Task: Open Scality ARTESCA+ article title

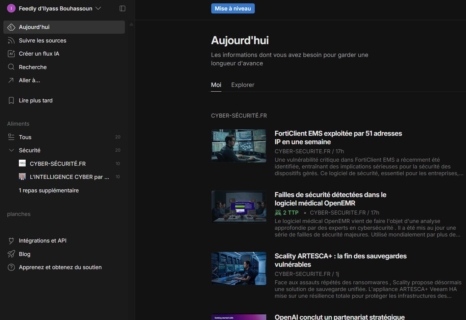Action: coord(340,260)
